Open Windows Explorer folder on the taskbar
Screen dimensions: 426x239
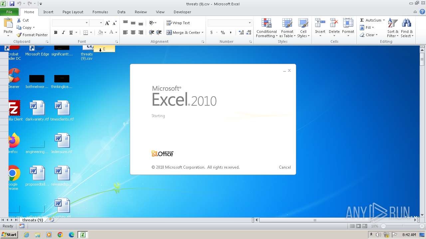[x=38, y=235]
